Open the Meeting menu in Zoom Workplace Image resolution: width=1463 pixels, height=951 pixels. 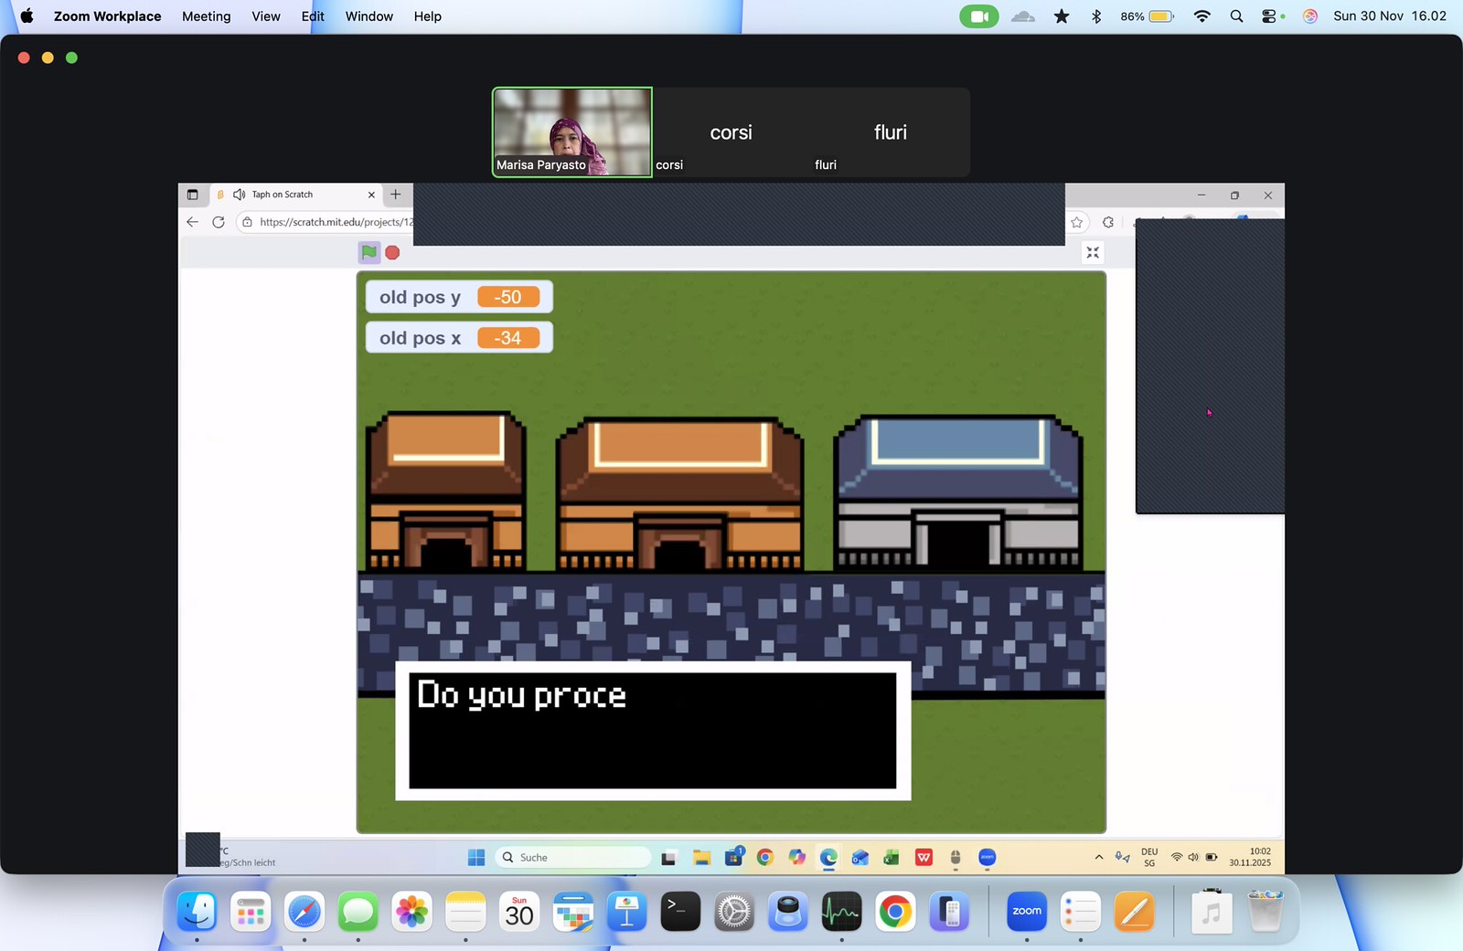[x=206, y=16]
